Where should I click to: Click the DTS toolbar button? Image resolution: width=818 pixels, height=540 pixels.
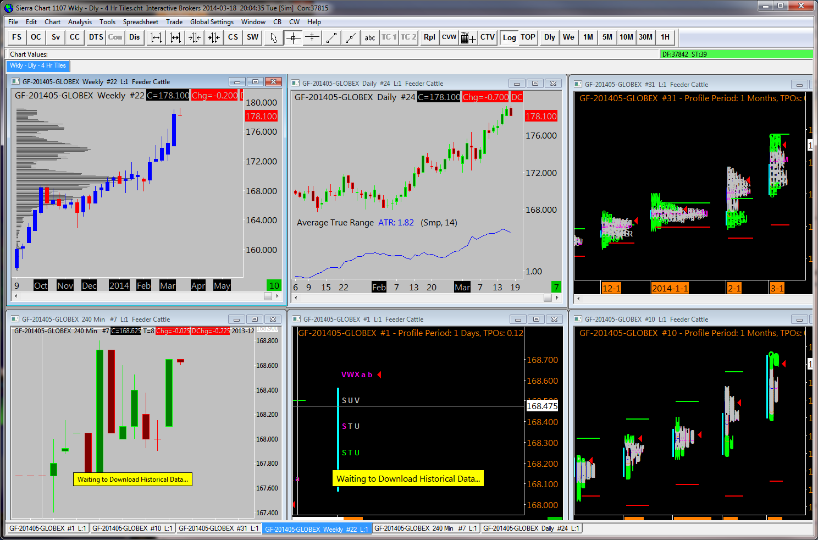pos(96,37)
